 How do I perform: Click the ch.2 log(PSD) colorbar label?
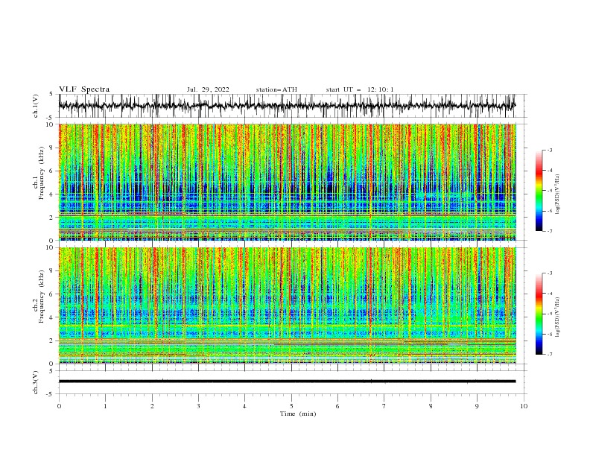click(x=558, y=318)
